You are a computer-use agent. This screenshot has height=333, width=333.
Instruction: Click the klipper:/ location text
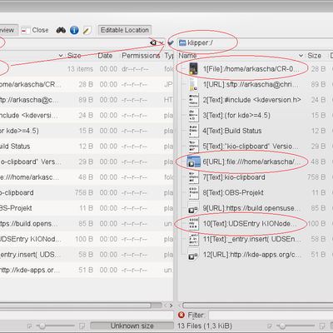(201, 42)
